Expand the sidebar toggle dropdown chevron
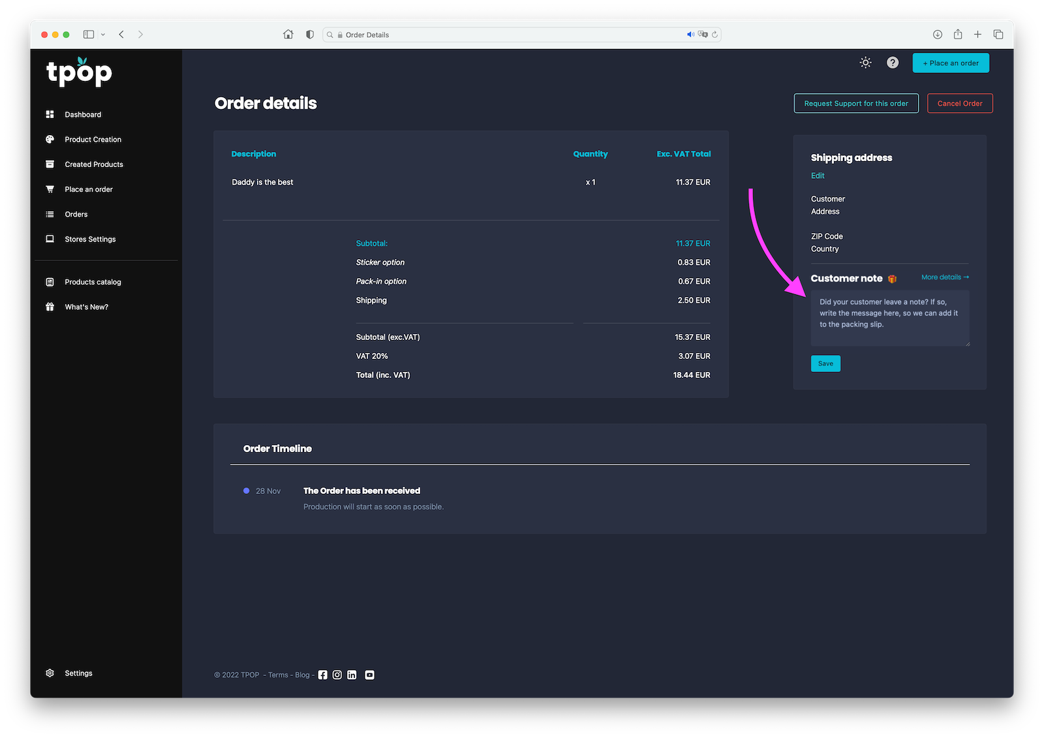The height and width of the screenshot is (738, 1044). click(x=103, y=35)
